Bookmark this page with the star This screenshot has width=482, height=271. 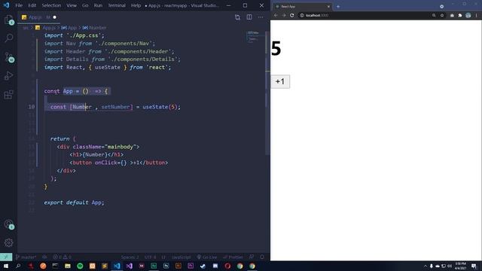pyautogui.click(x=442, y=15)
